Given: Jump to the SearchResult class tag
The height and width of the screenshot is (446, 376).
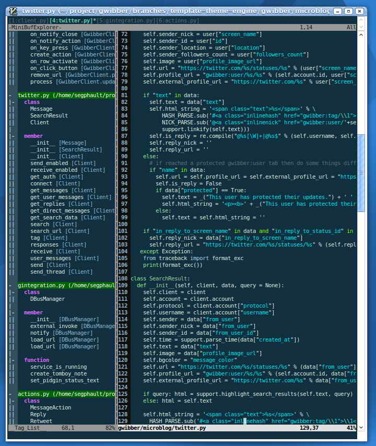Looking at the screenshot, I should 49,116.
